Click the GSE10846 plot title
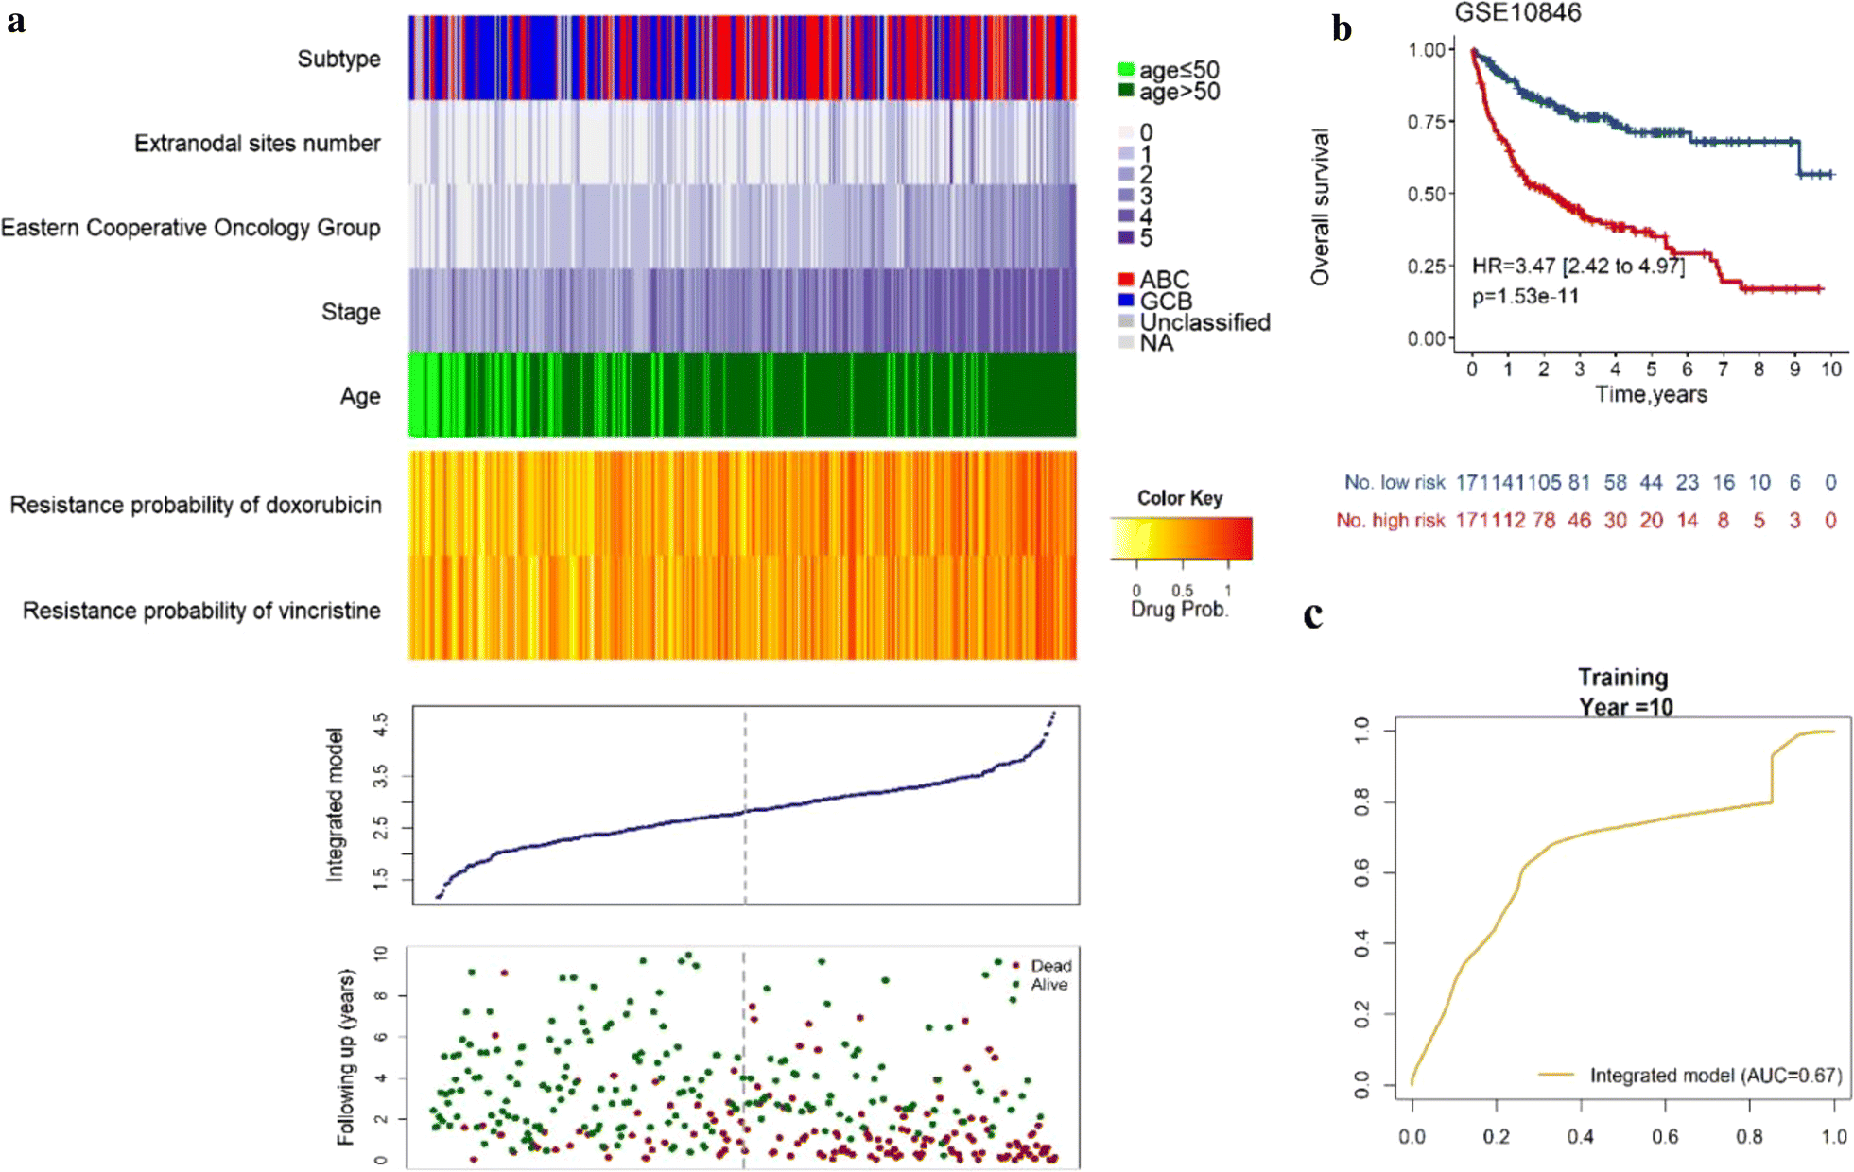The height and width of the screenshot is (1172, 1854). [1517, 12]
